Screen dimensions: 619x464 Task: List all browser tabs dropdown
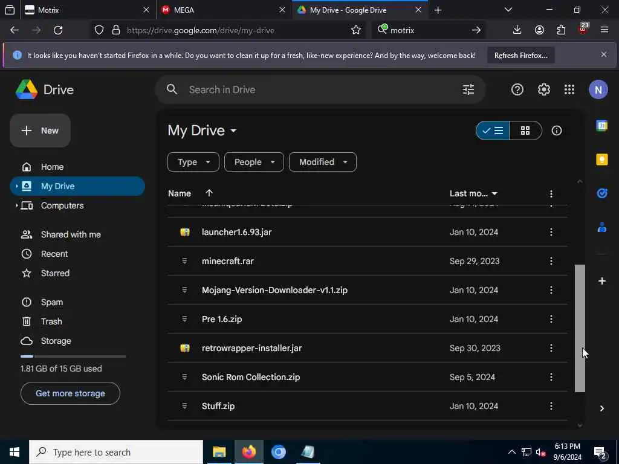coord(508,10)
